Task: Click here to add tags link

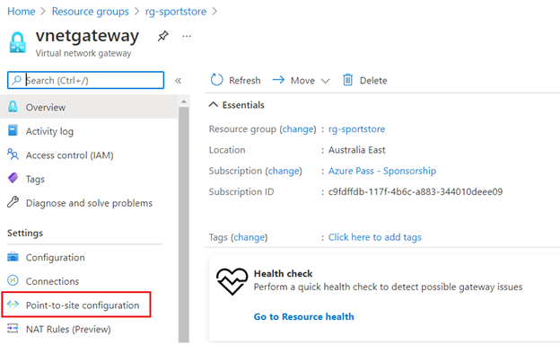Action: coord(374,237)
